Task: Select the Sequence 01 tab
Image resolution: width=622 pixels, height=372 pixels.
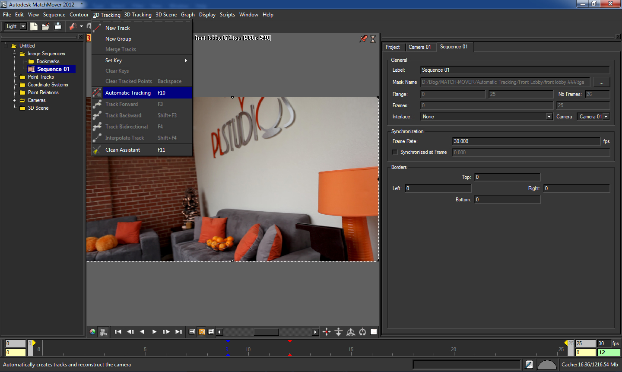Action: (454, 47)
